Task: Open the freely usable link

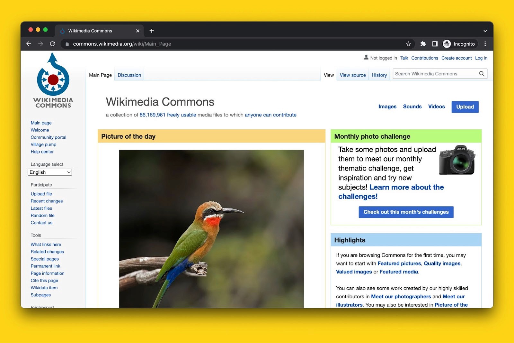Action: 182,115
